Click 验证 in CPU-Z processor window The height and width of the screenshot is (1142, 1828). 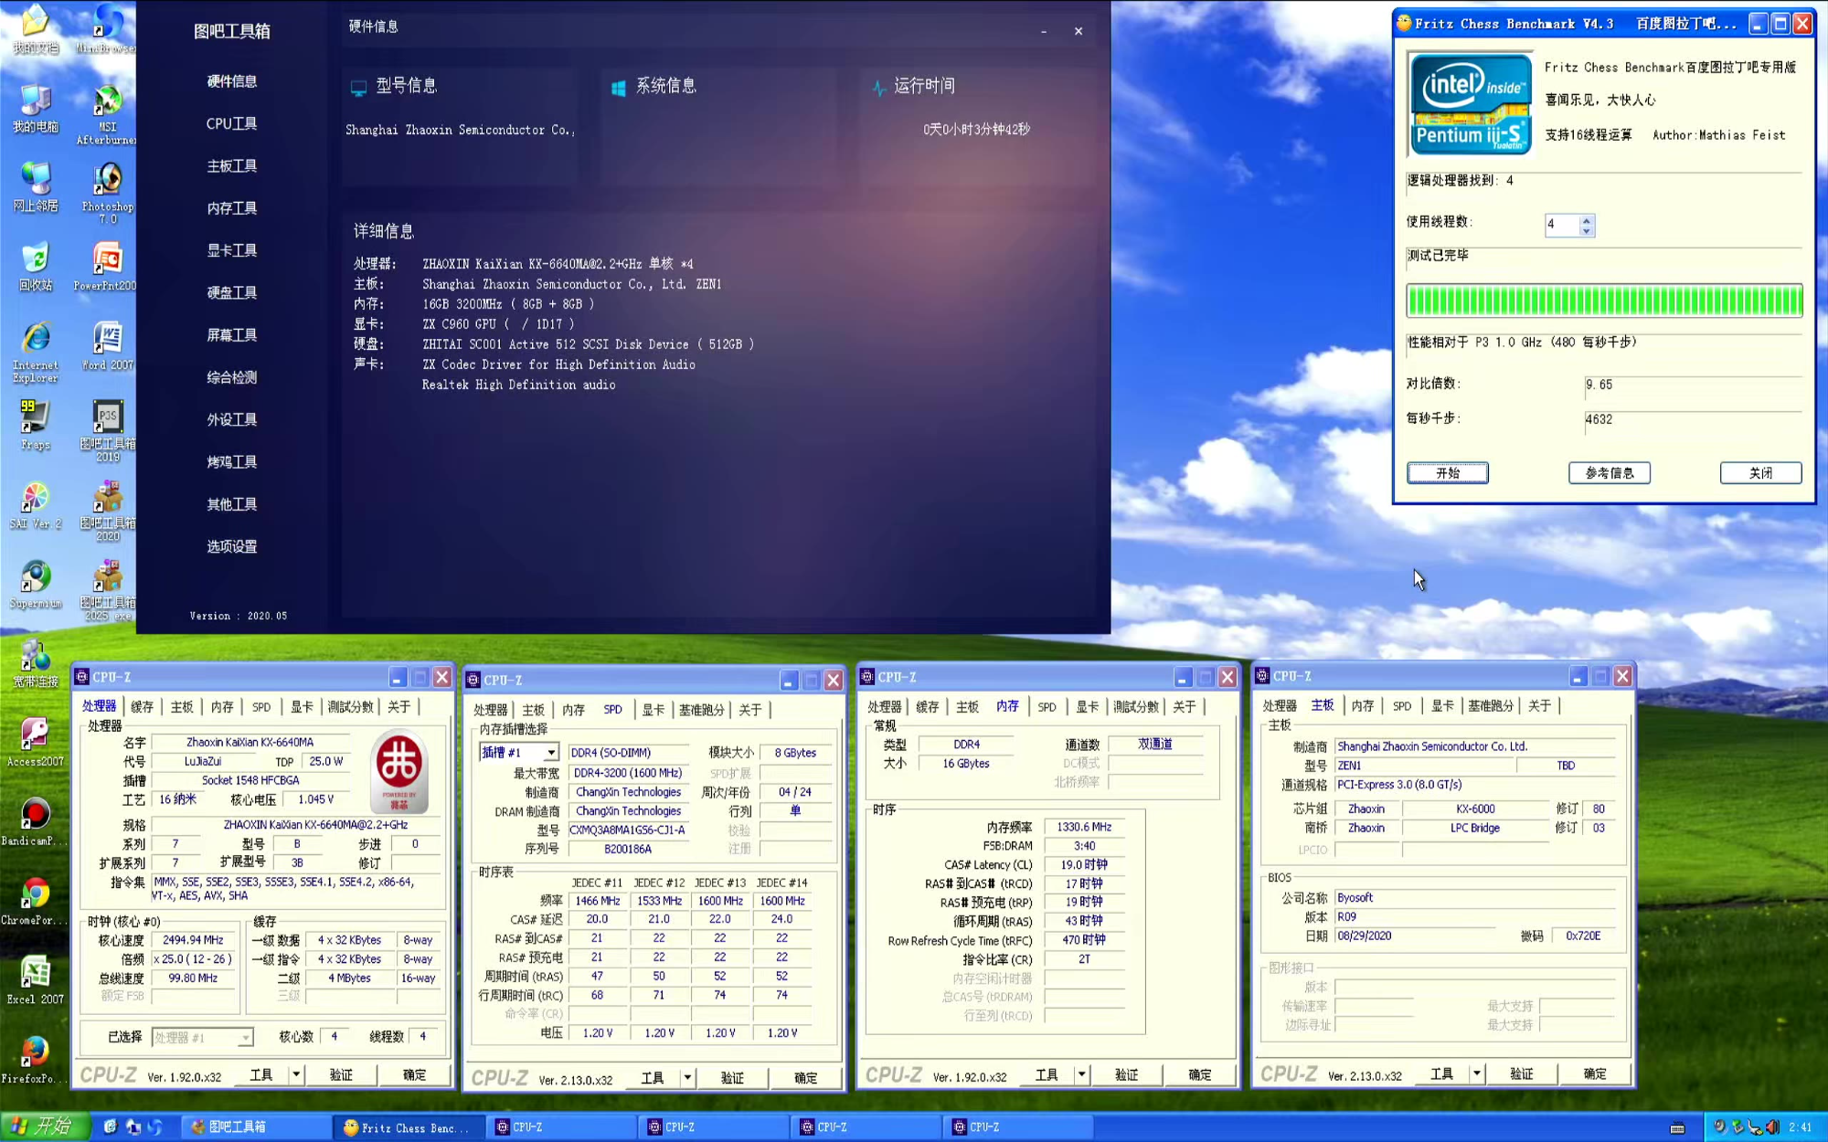341,1074
